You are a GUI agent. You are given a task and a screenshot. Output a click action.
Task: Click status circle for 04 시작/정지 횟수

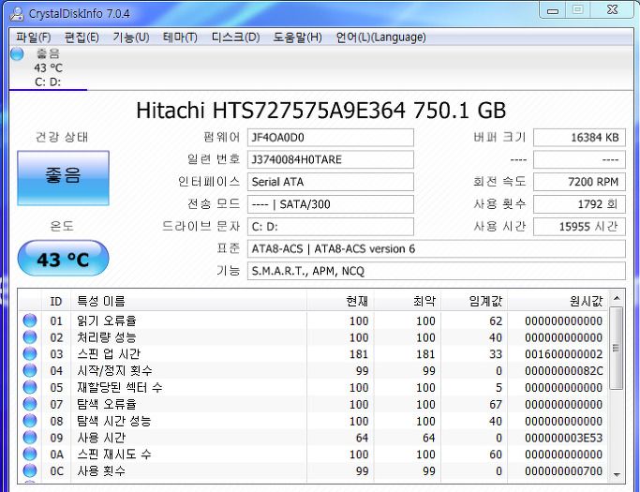[30, 371]
